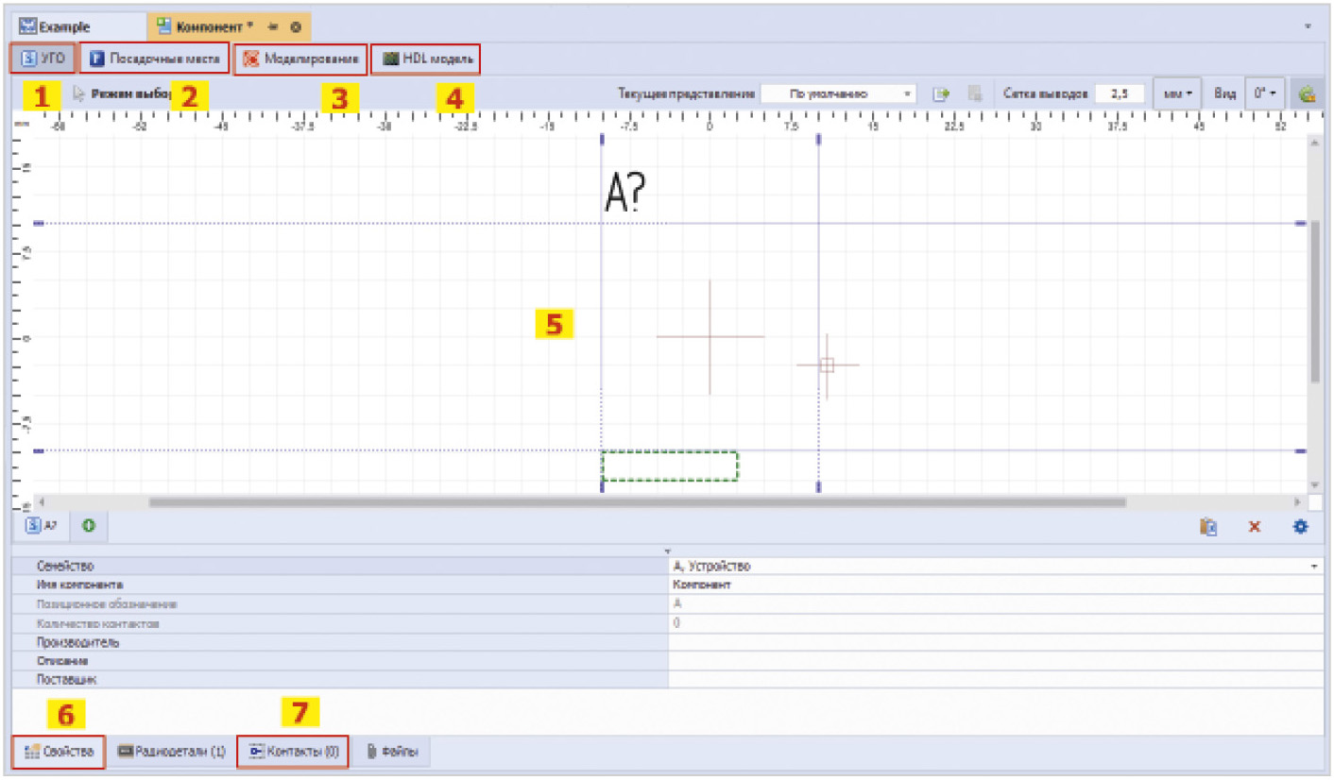
Task: Open the Моделирование tab
Action: [x=301, y=59]
